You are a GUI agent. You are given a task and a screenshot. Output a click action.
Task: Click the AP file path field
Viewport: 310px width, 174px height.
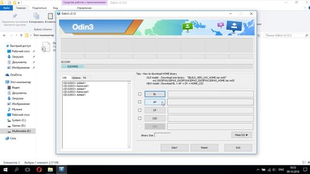pyautogui.click(x=210, y=102)
